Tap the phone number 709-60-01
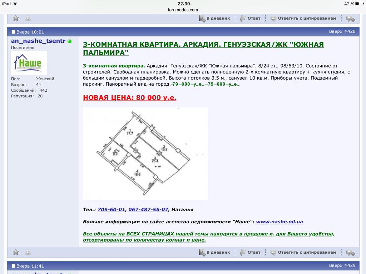This screenshot has width=366, height=274. pyautogui.click(x=111, y=209)
